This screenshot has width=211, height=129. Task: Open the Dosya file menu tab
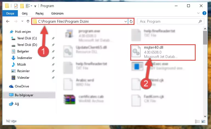pos(10,13)
